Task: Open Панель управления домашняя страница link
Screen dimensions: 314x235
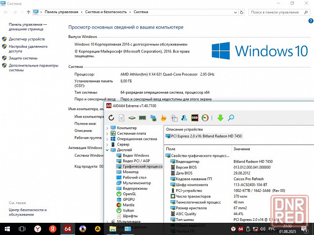Action: (x=28, y=27)
